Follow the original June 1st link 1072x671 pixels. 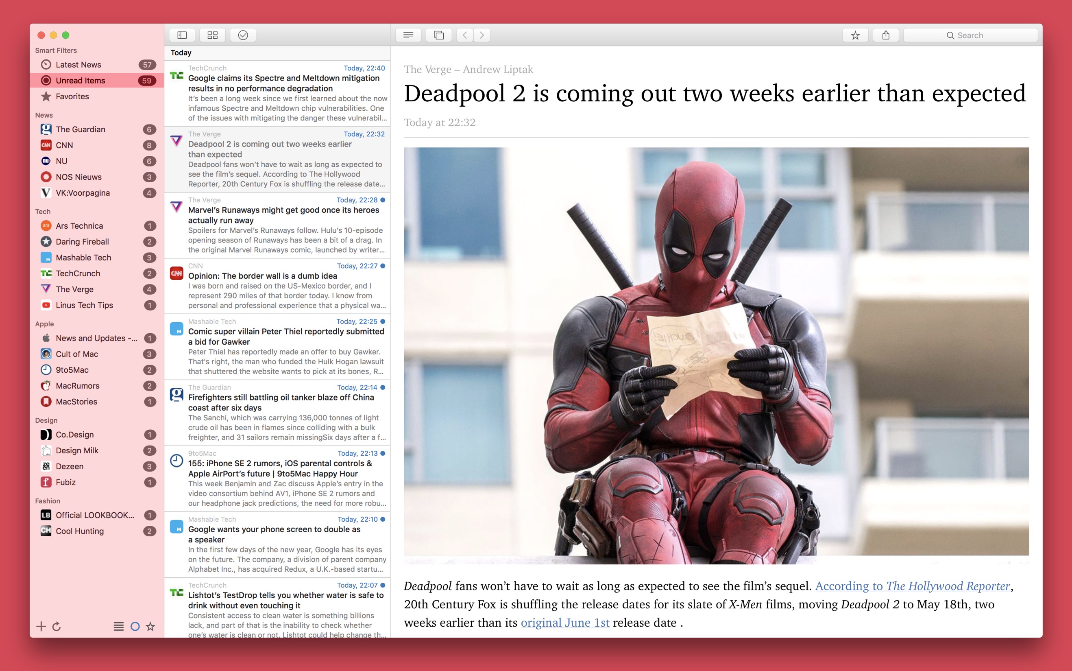[565, 623]
